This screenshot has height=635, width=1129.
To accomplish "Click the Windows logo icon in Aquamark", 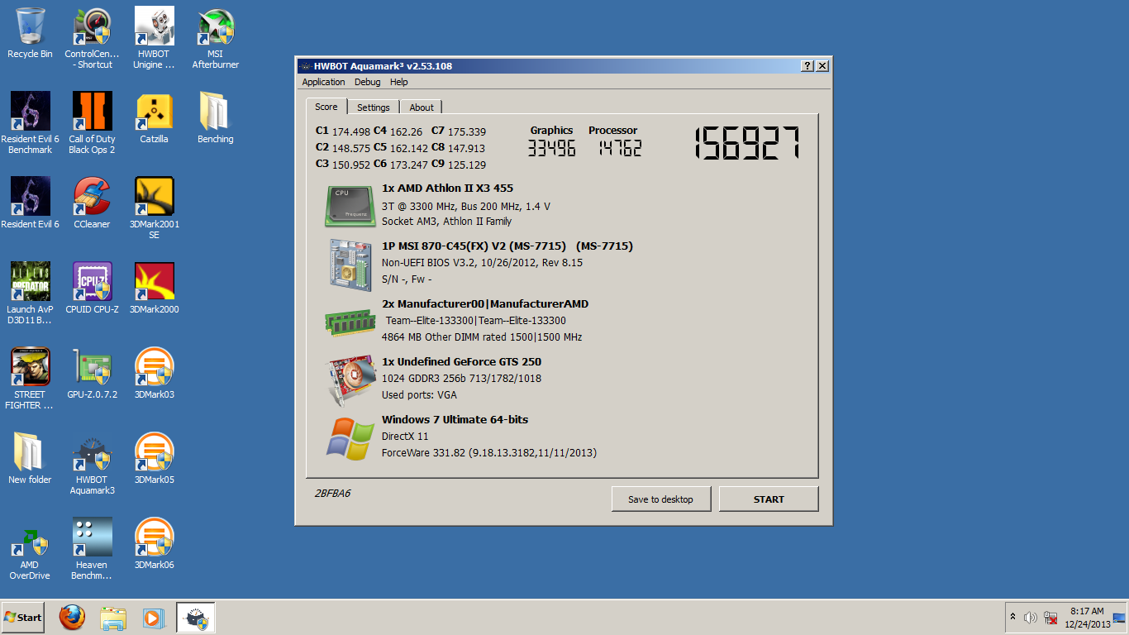I will pos(350,438).
